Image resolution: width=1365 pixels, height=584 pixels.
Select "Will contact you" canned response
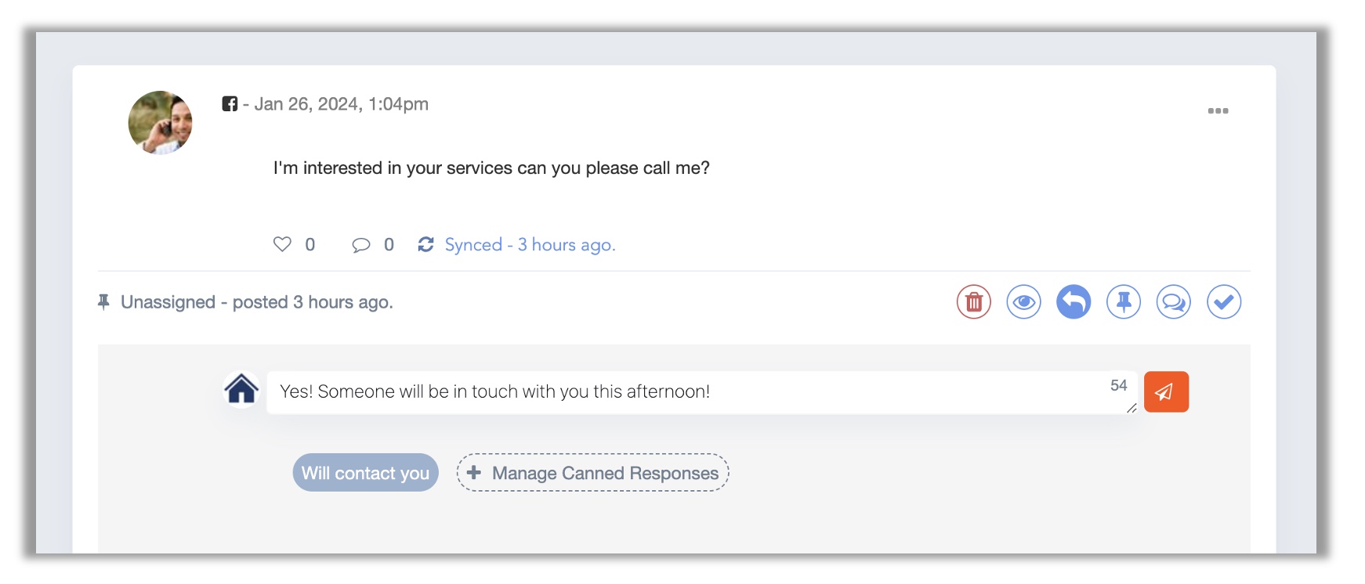365,473
